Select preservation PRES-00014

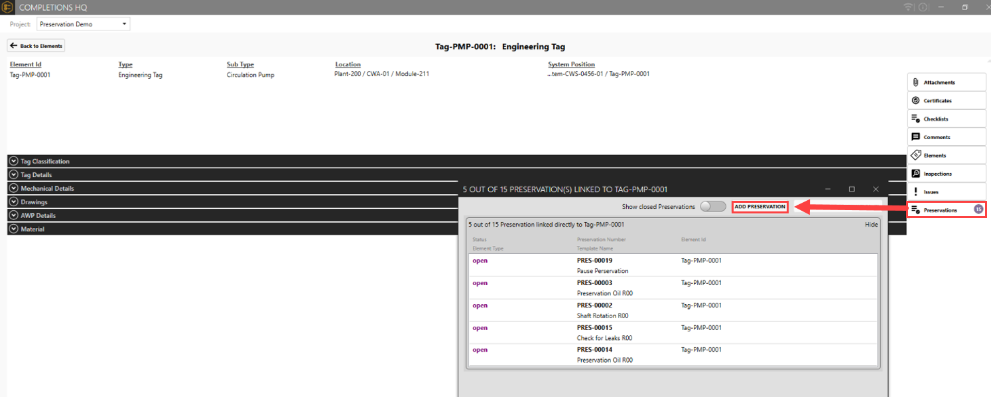tap(673, 355)
